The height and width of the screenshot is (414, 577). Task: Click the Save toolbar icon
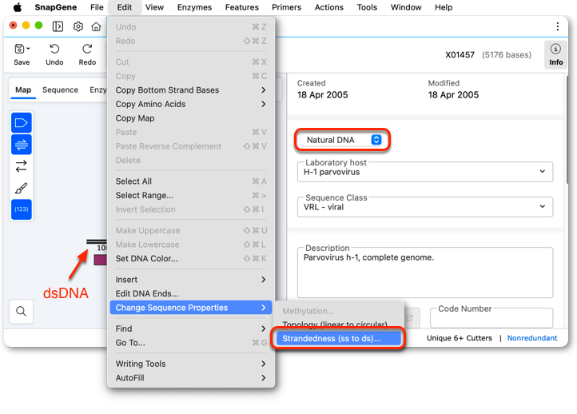[x=22, y=54]
